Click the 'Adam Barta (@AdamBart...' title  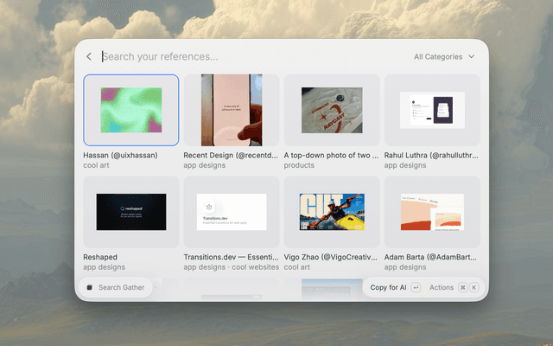click(x=430, y=257)
